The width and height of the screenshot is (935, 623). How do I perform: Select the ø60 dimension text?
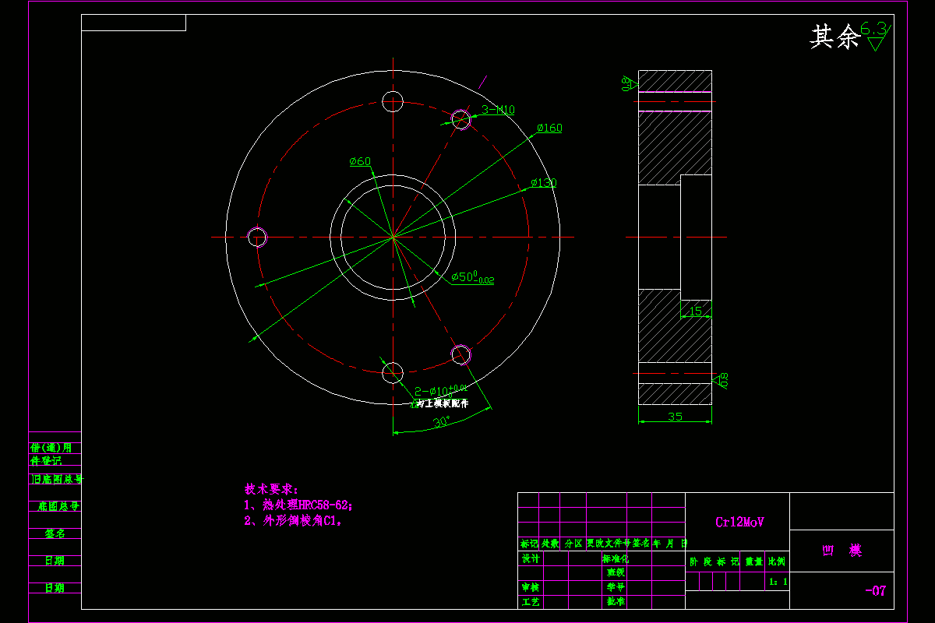360,161
